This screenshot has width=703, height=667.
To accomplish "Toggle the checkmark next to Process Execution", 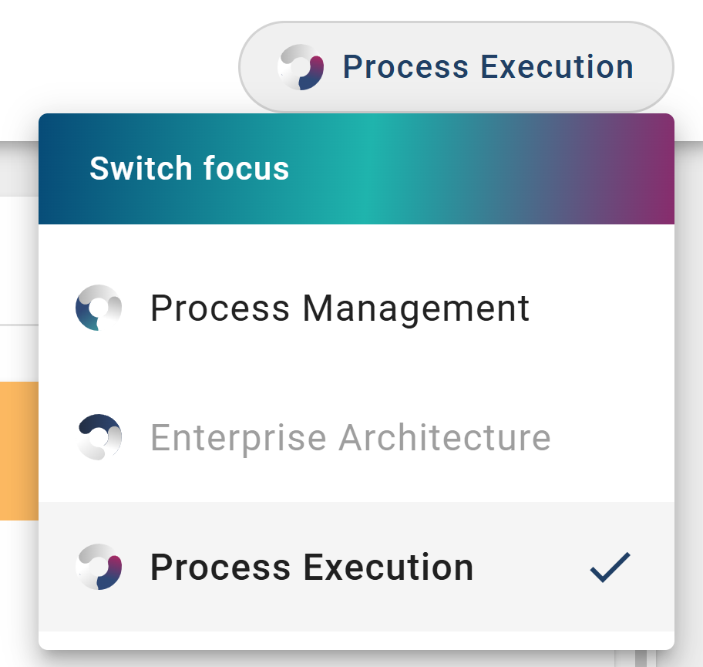I will point(608,567).
